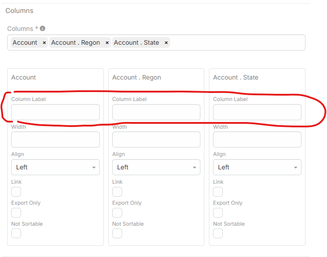327x257 pixels.
Task: Expand Align dropdown for Account . Regon
Action: [x=156, y=167]
